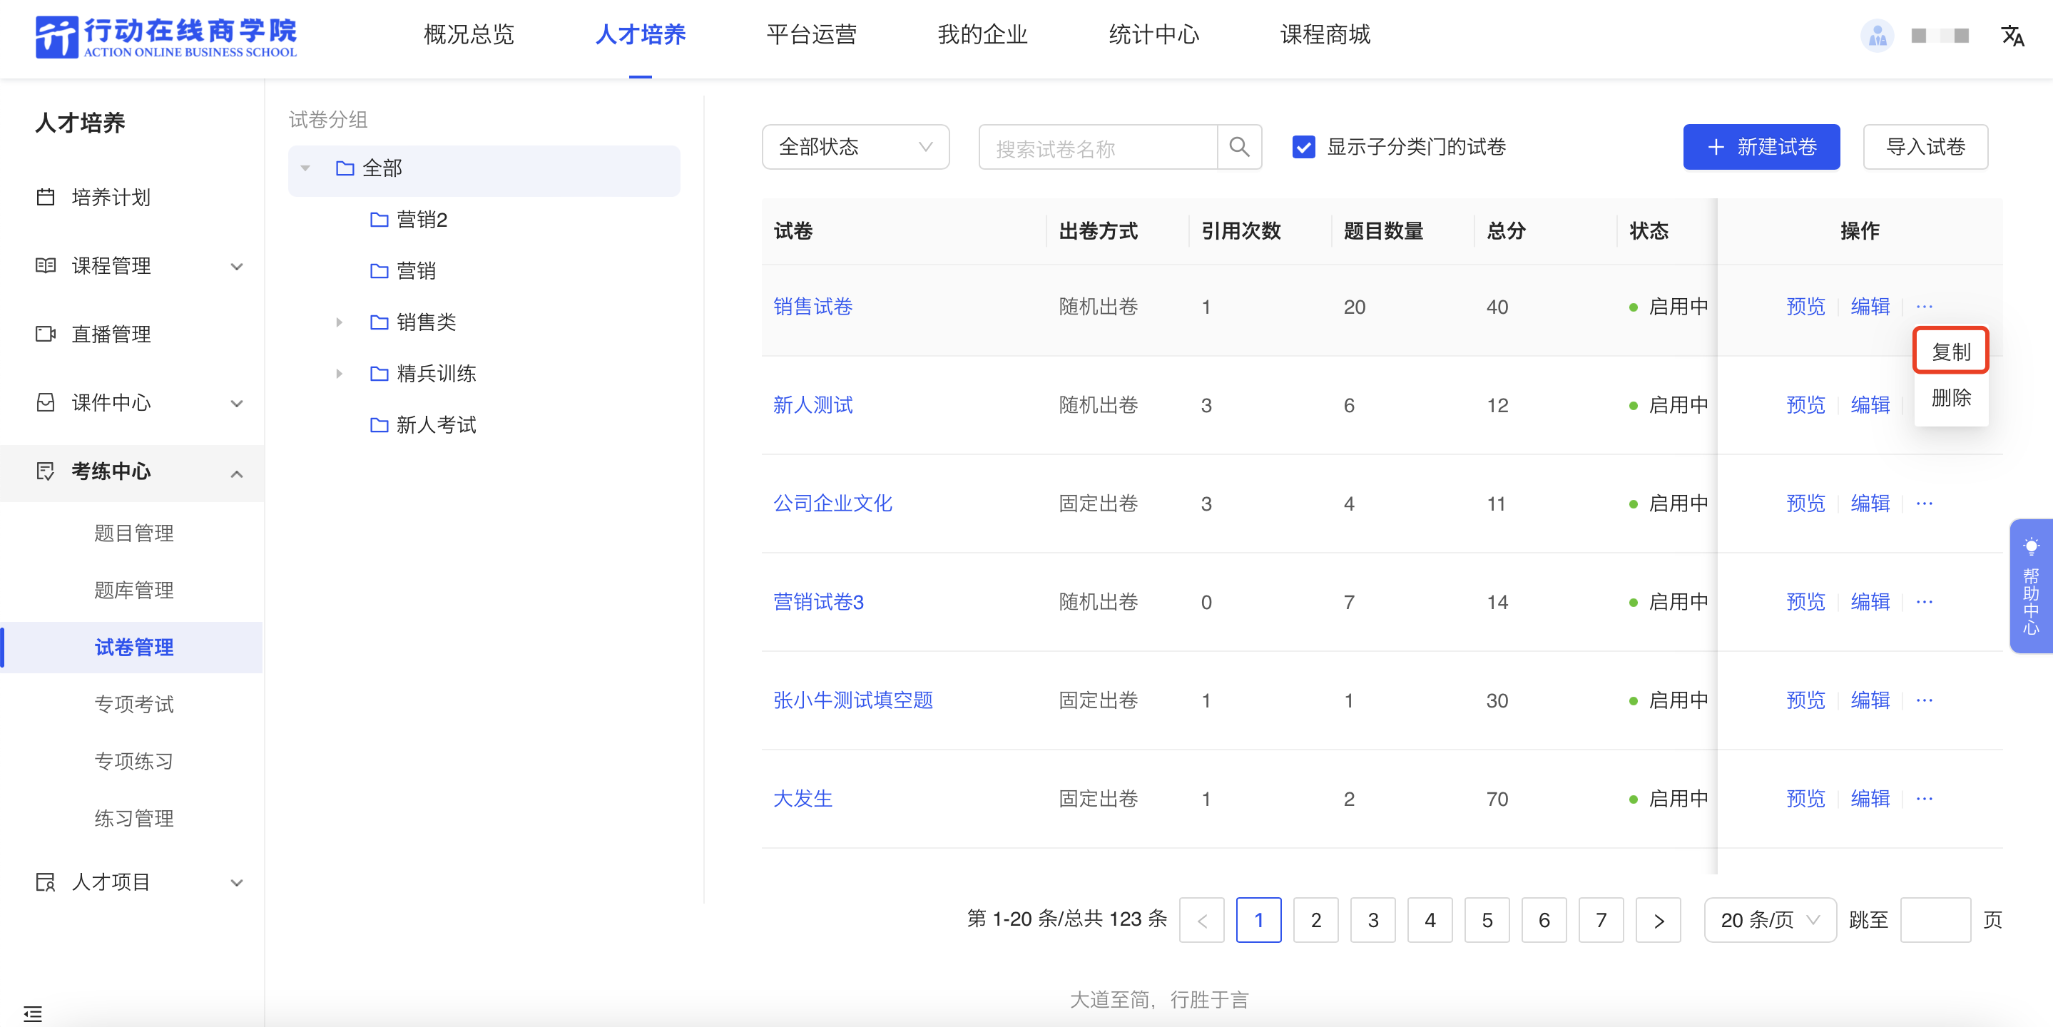This screenshot has height=1027, width=2053.
Task: Edit the 张小牛测试填空题 paper
Action: click(1870, 700)
